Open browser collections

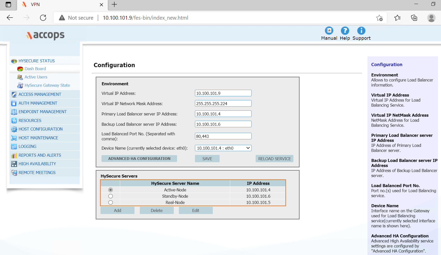[414, 18]
